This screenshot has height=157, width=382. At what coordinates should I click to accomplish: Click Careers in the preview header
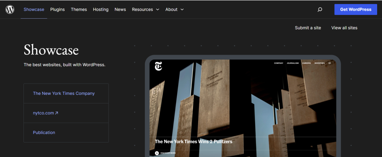coord(307,63)
